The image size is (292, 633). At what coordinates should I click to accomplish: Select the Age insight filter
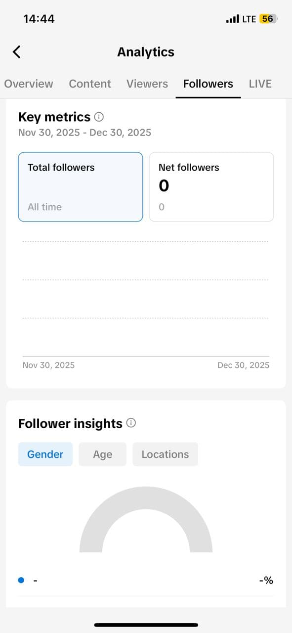click(102, 454)
